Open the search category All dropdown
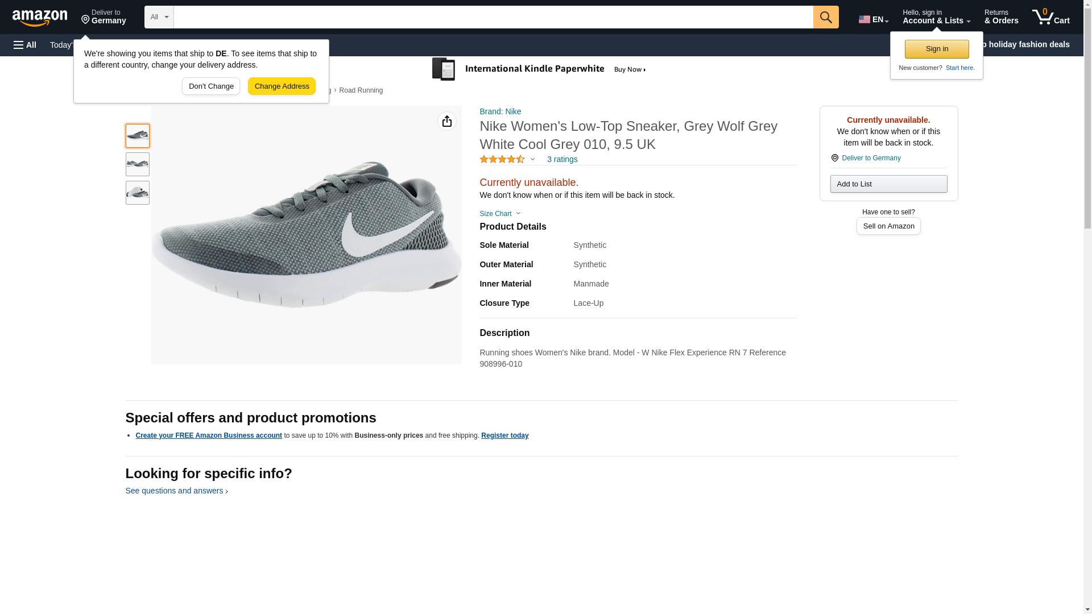This screenshot has height=614, width=1092. (159, 17)
